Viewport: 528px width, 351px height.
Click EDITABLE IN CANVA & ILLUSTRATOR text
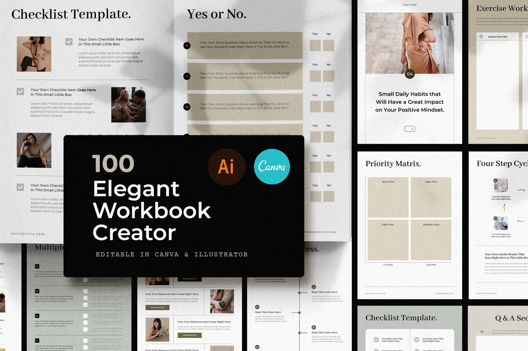[x=172, y=255]
